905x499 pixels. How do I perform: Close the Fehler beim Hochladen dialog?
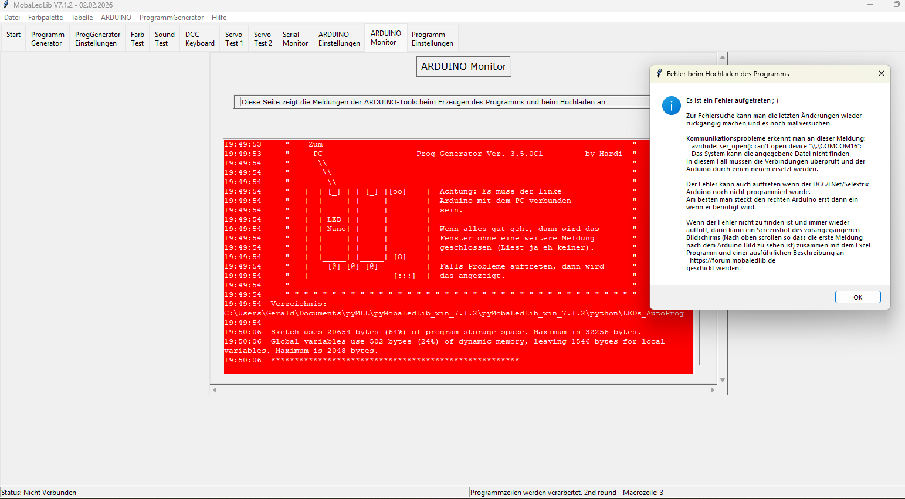pyautogui.click(x=881, y=73)
